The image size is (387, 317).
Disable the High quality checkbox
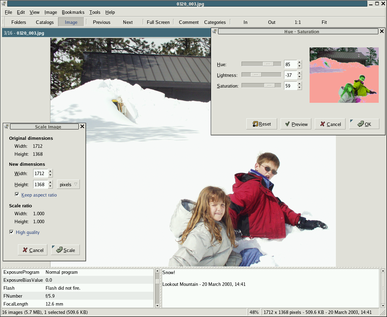tap(11, 232)
